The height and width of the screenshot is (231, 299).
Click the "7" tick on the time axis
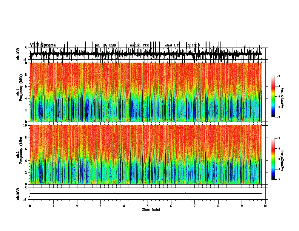point(195,206)
